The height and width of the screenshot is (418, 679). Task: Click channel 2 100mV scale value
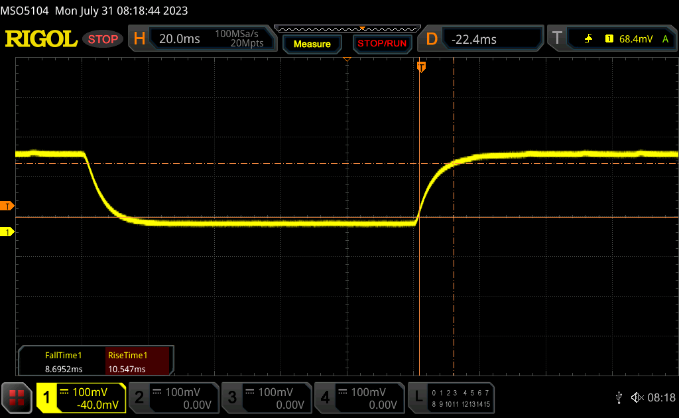182,392
